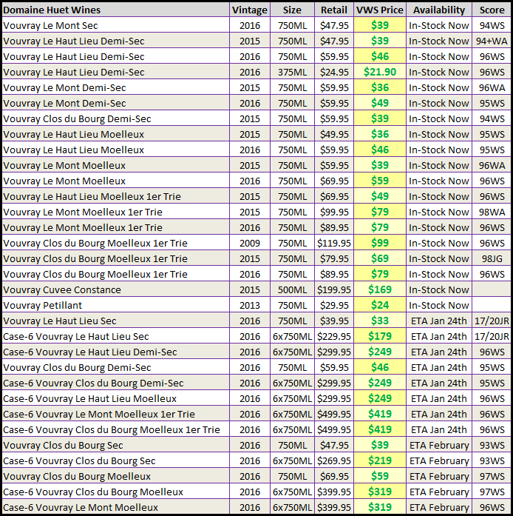Select 'Vouvray Clos du Bourg Sec' 93WS score
This screenshot has height=516, width=513.
492,445
